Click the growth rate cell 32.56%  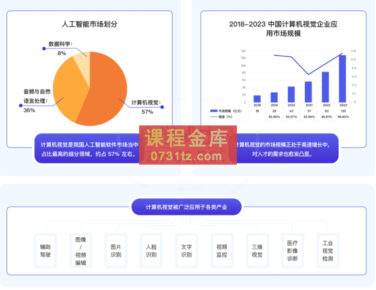click(309, 117)
